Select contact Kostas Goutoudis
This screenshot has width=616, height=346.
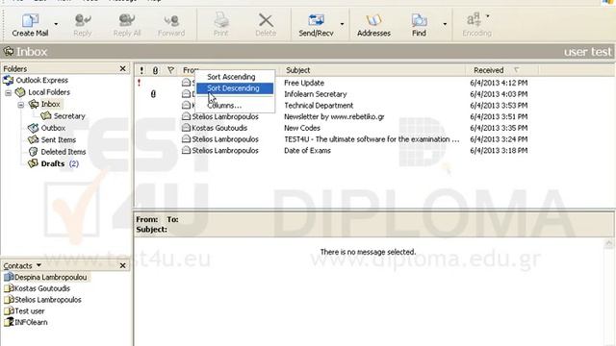point(42,288)
